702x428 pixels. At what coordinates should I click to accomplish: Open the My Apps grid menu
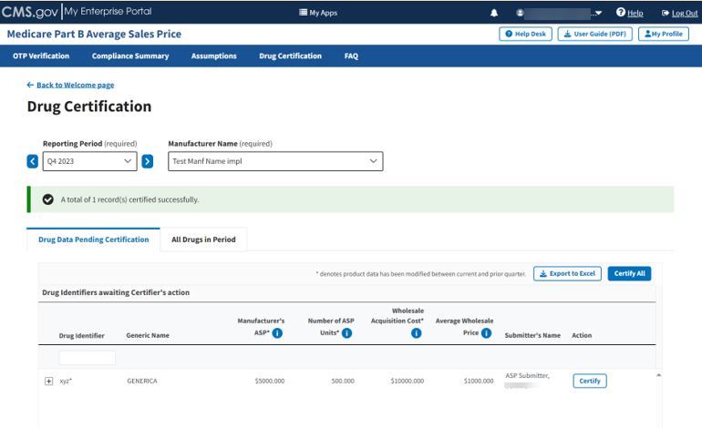pyautogui.click(x=318, y=13)
